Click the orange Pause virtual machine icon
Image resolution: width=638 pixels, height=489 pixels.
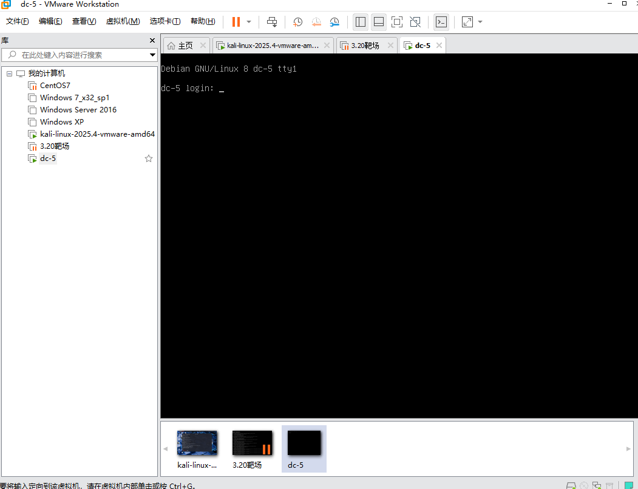[x=236, y=22]
